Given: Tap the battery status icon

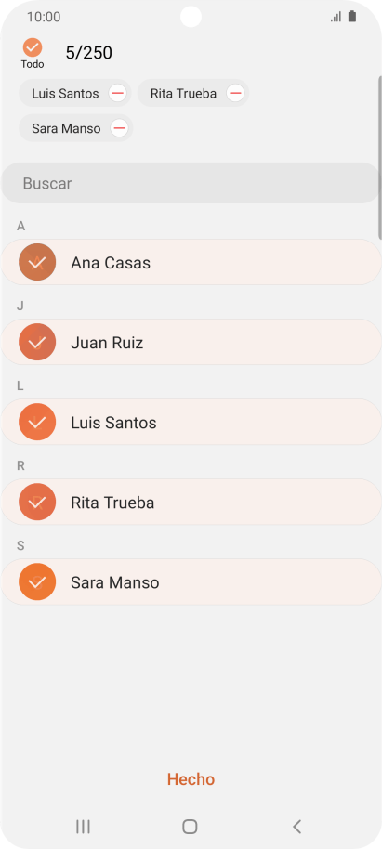Looking at the screenshot, I should point(352,17).
